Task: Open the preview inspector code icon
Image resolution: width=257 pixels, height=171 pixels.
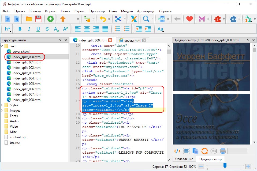Action: [x=177, y=151]
